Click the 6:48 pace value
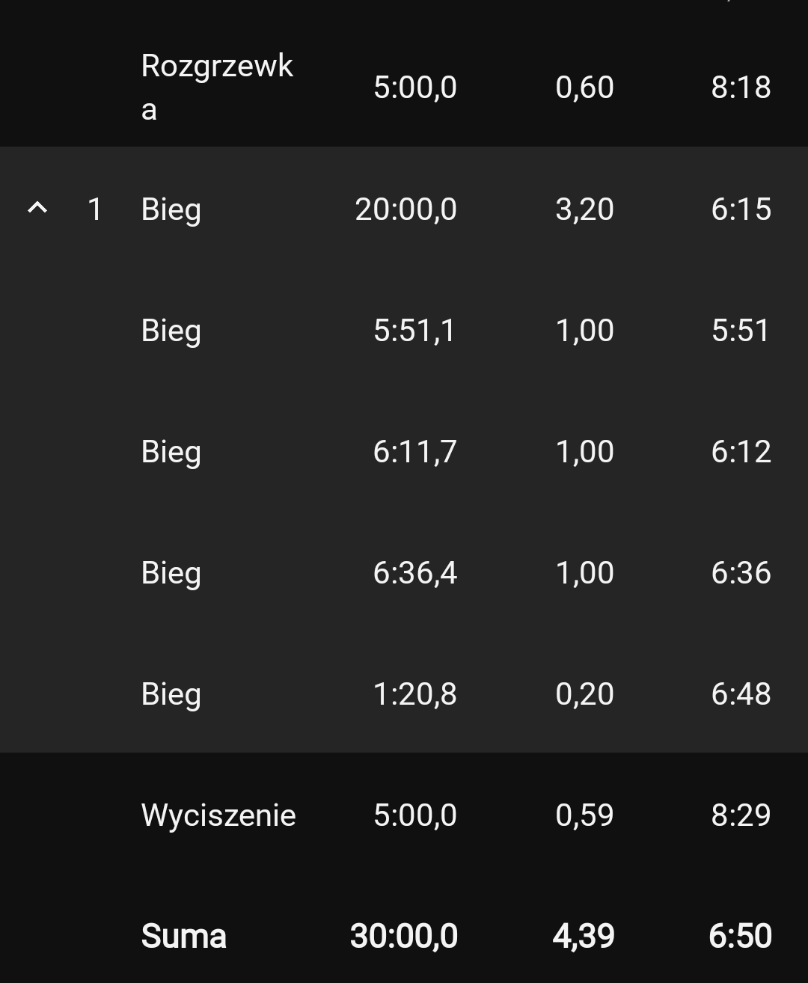The image size is (808, 983). pos(741,694)
